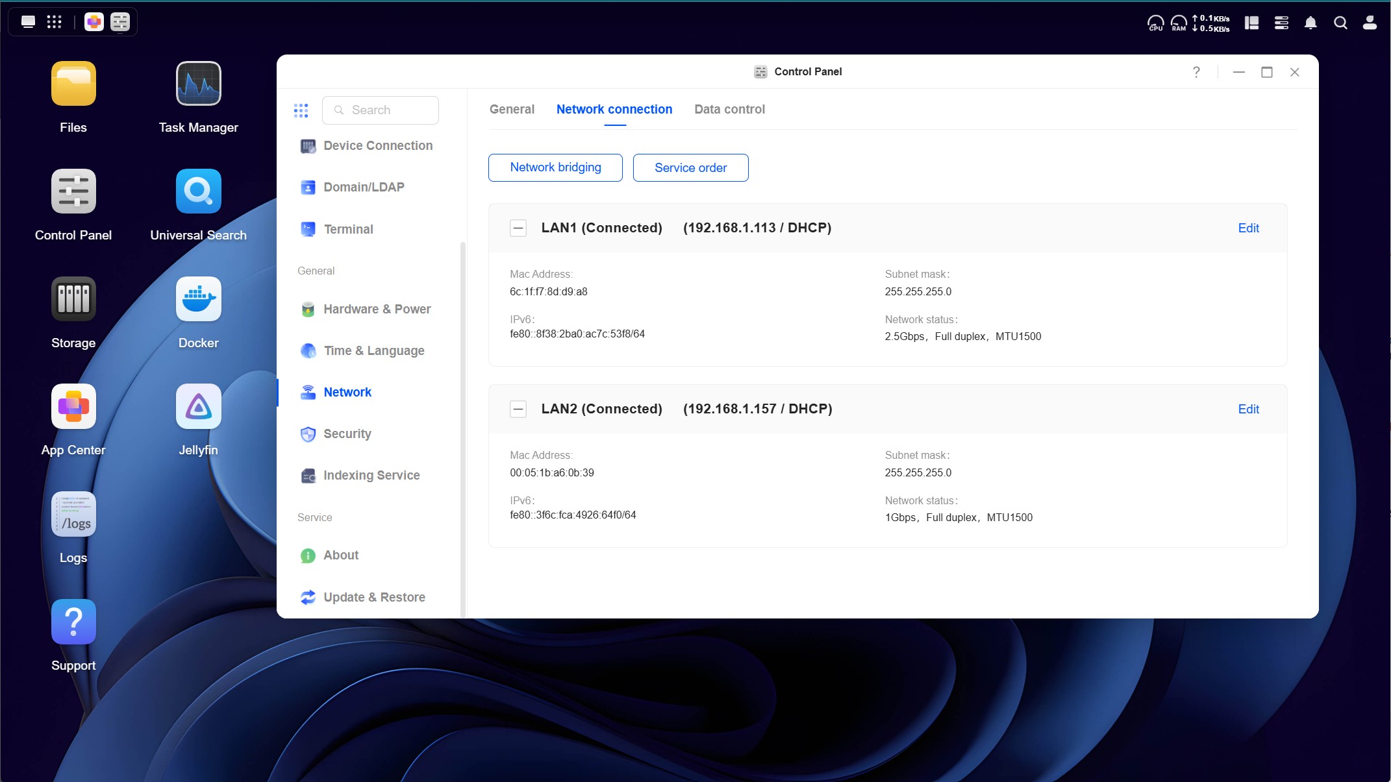The image size is (1391, 782).
Task: Click the Control Panel home grid icon
Action: (301, 110)
